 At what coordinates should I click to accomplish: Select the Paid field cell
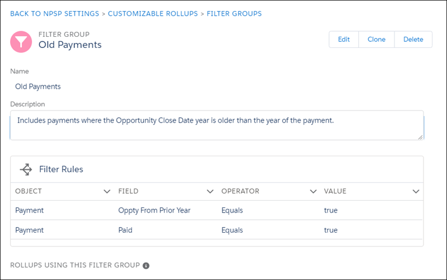click(125, 230)
